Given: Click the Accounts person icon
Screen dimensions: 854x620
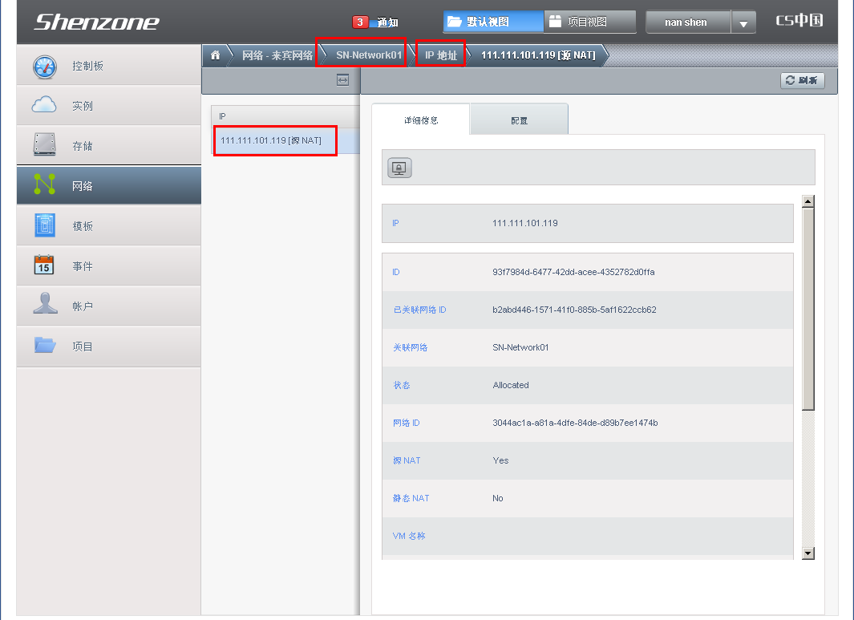Looking at the screenshot, I should click(x=45, y=305).
